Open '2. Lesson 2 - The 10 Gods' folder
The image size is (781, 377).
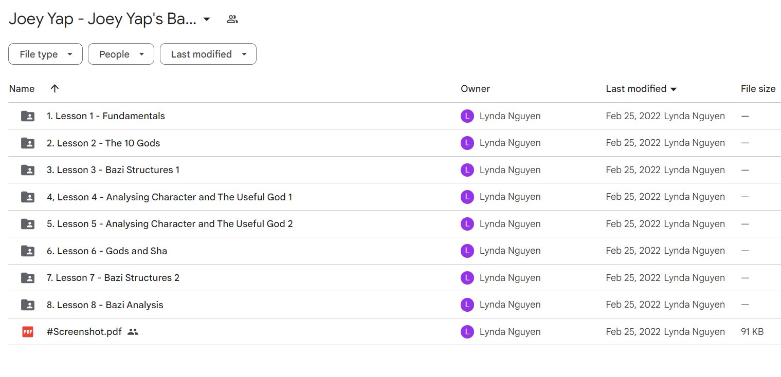click(x=103, y=143)
